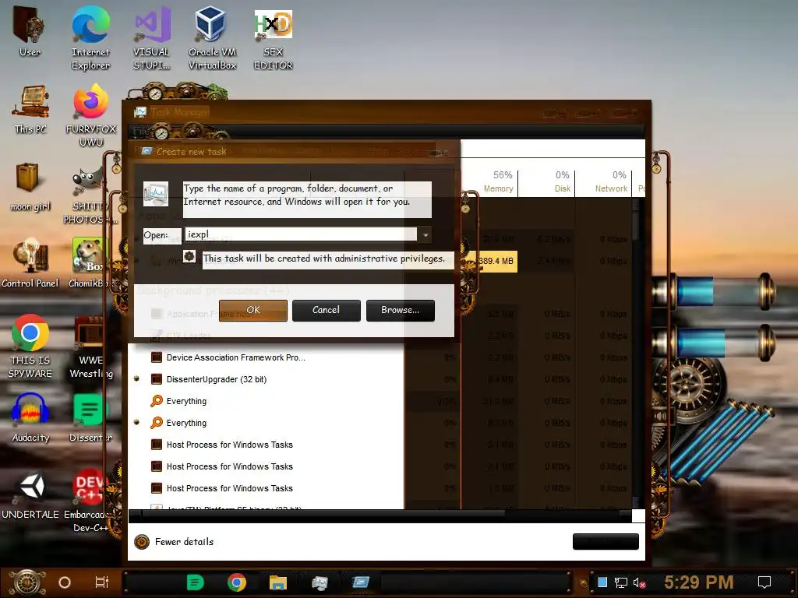The height and width of the screenshot is (598, 798).
Task: Launch FURRYFOX UWU Firefox shortcut
Action: click(91, 115)
